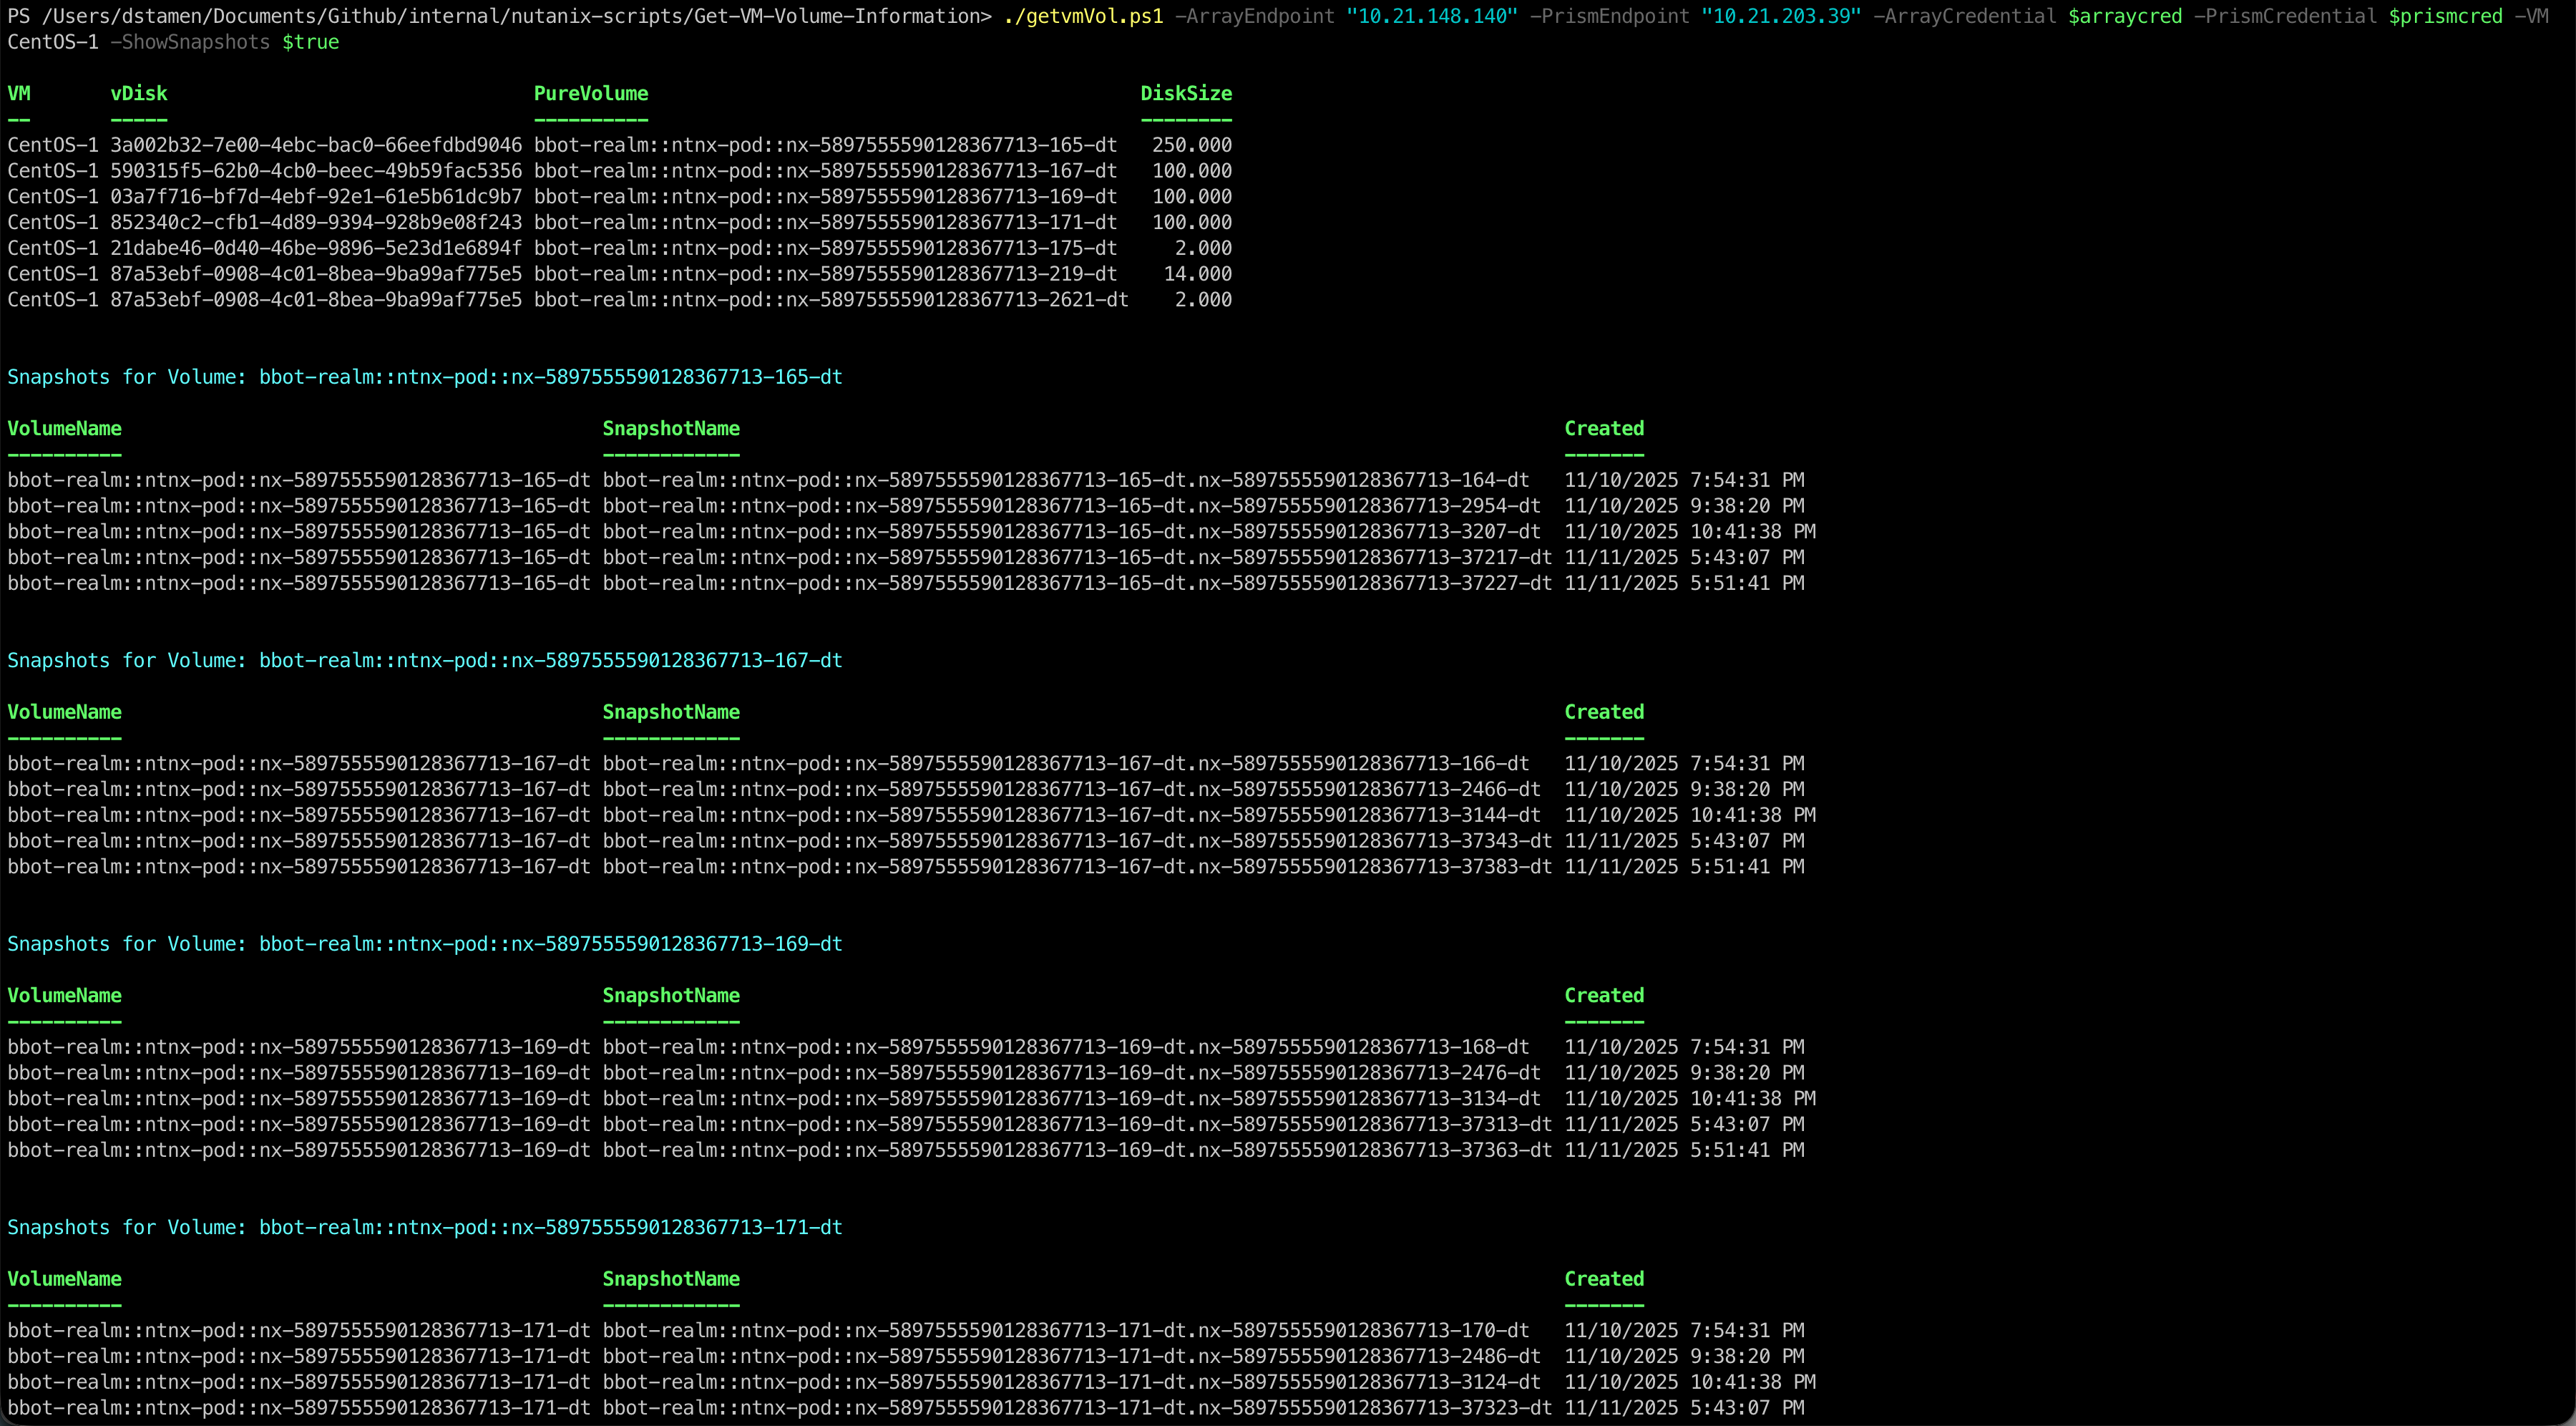Click the ./getvmVol.ps1 script name

click(x=1083, y=16)
